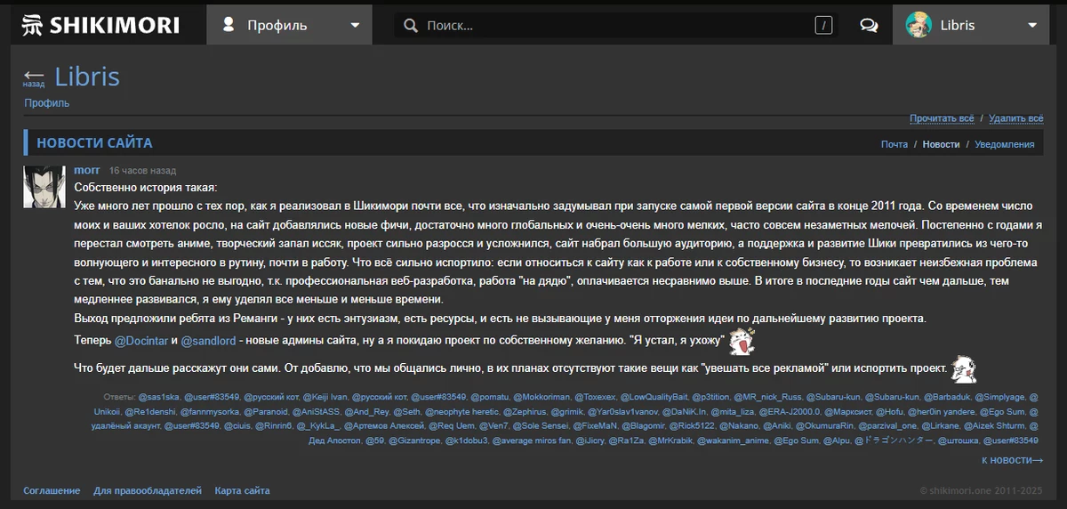Open the Карта сайта footer link
The height and width of the screenshot is (509, 1067).
243,490
